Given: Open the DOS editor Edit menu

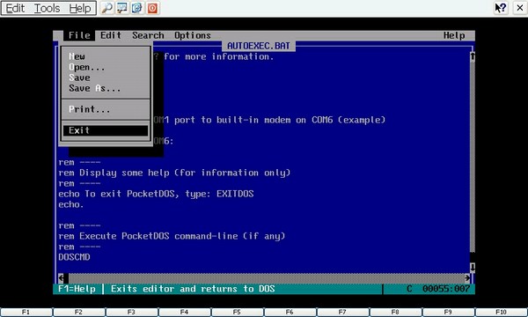Looking at the screenshot, I should click(111, 35).
